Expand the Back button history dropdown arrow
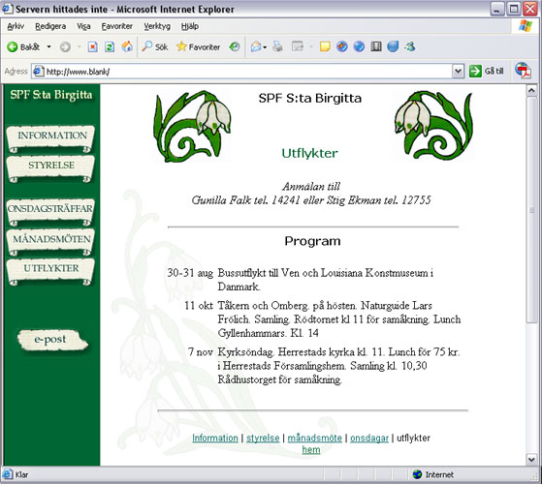 click(48, 46)
